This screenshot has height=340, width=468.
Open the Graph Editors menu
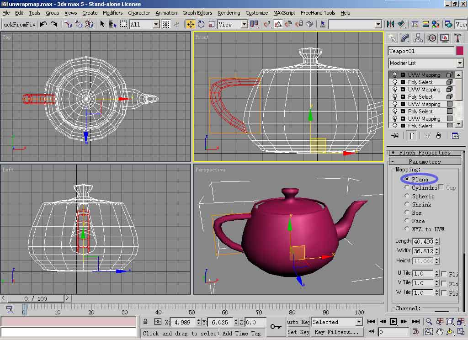click(197, 13)
